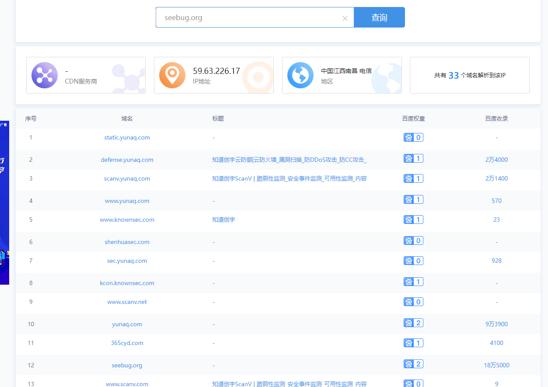Open www.yunaq.com domain link
The height and width of the screenshot is (387, 548).
[x=127, y=201]
